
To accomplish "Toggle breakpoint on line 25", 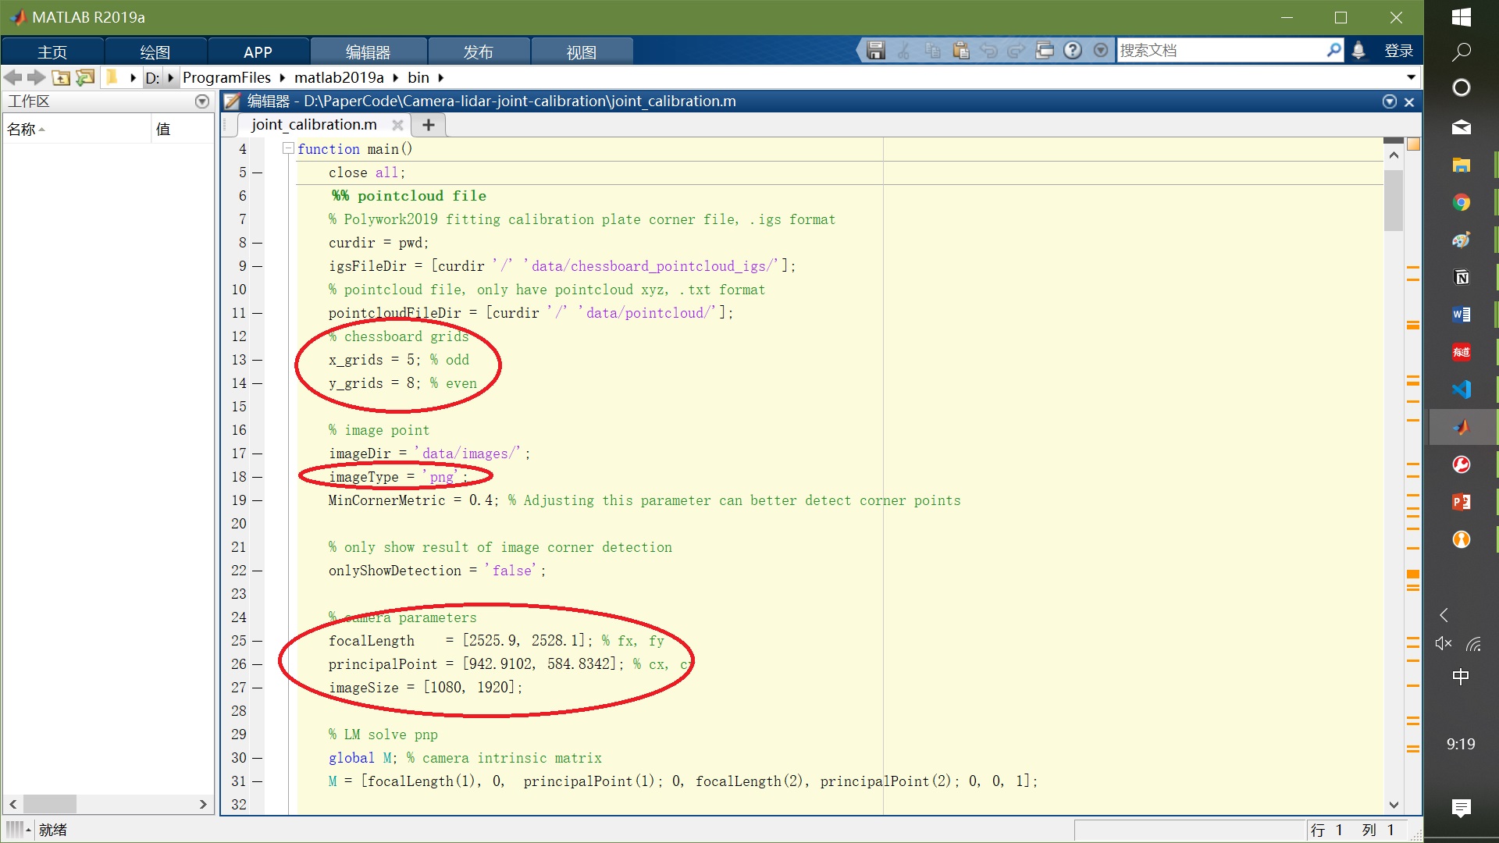I will point(257,641).
